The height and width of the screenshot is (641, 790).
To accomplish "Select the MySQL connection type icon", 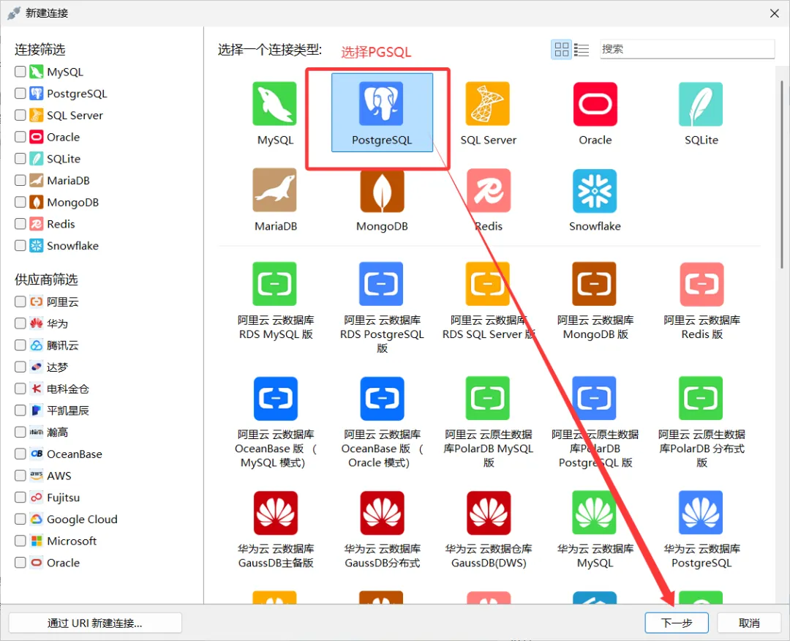I will 274,103.
